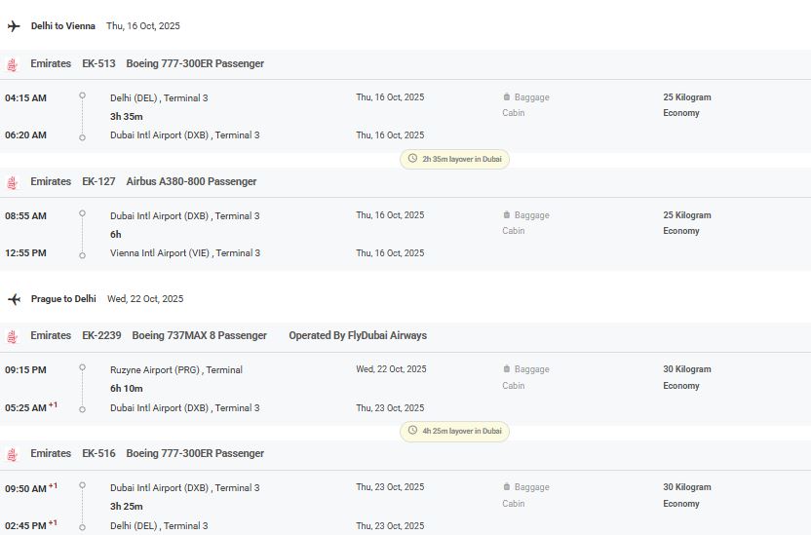This screenshot has height=535, width=811.
Task: Click the 4h 25m layover in Dubai badge
Action: (454, 431)
